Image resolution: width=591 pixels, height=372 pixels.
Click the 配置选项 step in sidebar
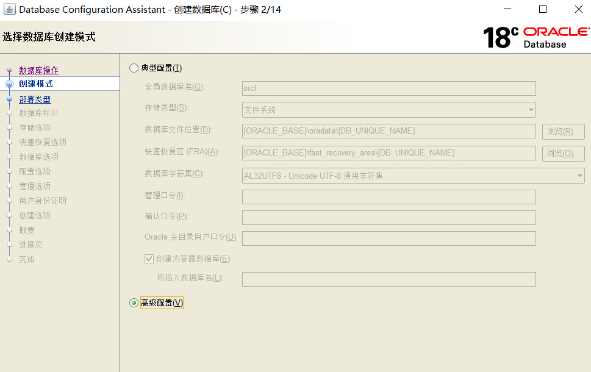[35, 171]
